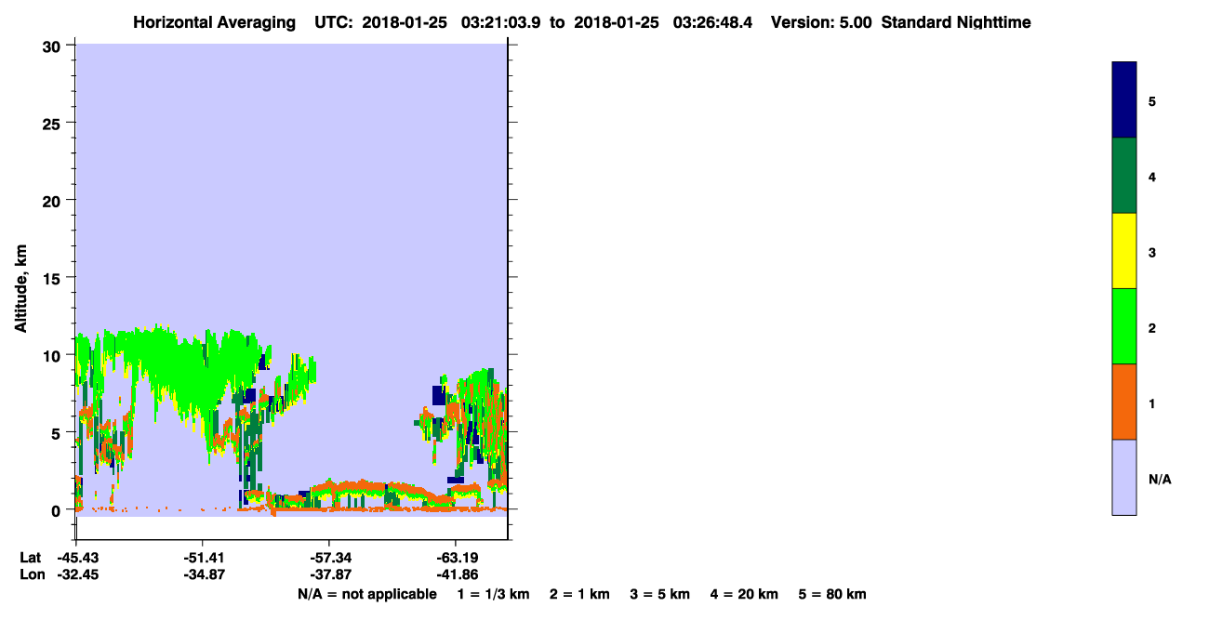This screenshot has width=1209, height=620.
Task: Click the dark blue colorbar segment labeled 5
Action: (1124, 99)
